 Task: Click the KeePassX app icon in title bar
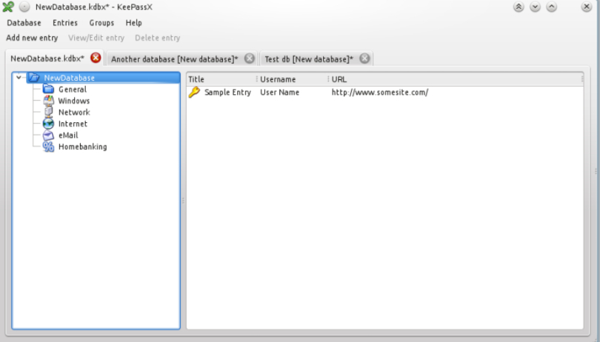point(8,7)
